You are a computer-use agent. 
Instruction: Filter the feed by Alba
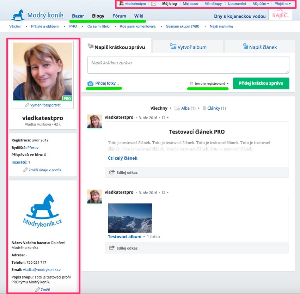pos(185,108)
